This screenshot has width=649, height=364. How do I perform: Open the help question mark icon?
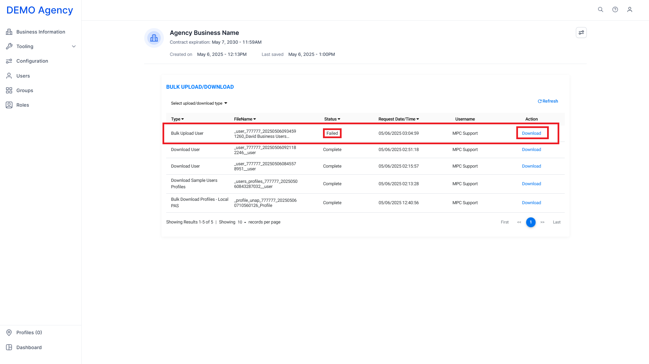[x=615, y=9]
